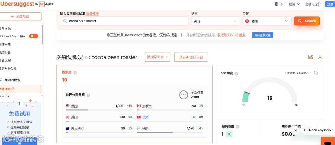The width and height of the screenshot is (335, 145).
Task: Close the Hi. Need any help? popup
Action: pyautogui.click(x=295, y=130)
